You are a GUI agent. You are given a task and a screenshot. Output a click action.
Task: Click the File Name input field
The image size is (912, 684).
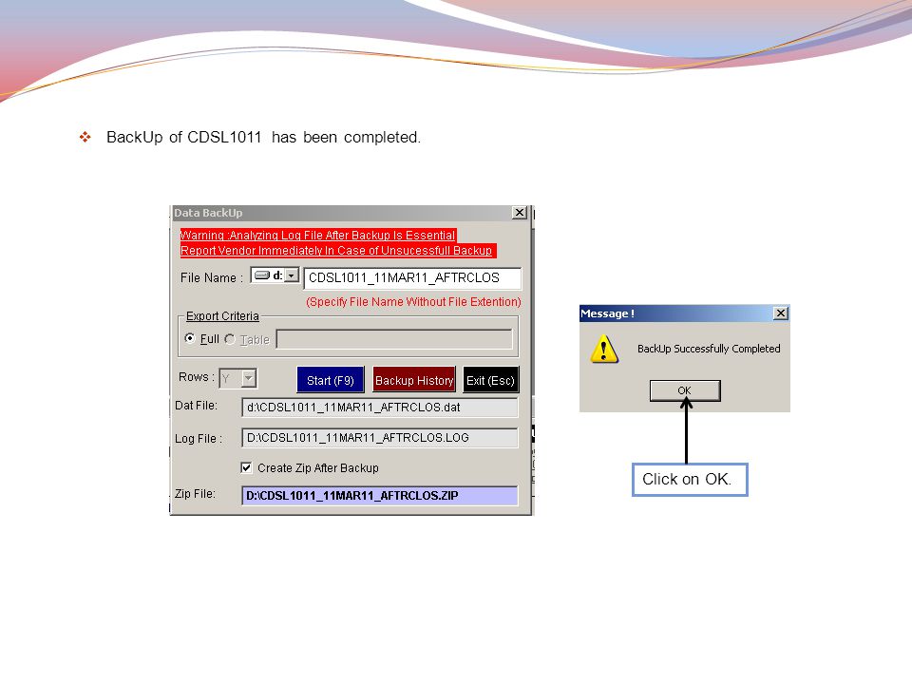pyautogui.click(x=412, y=278)
